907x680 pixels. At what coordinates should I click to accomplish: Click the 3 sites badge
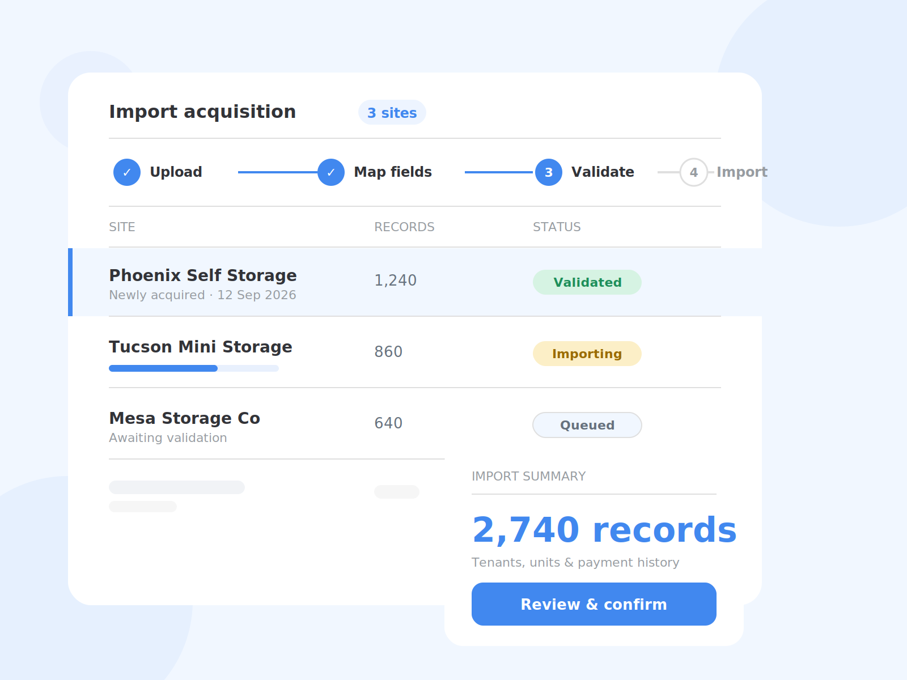click(392, 112)
